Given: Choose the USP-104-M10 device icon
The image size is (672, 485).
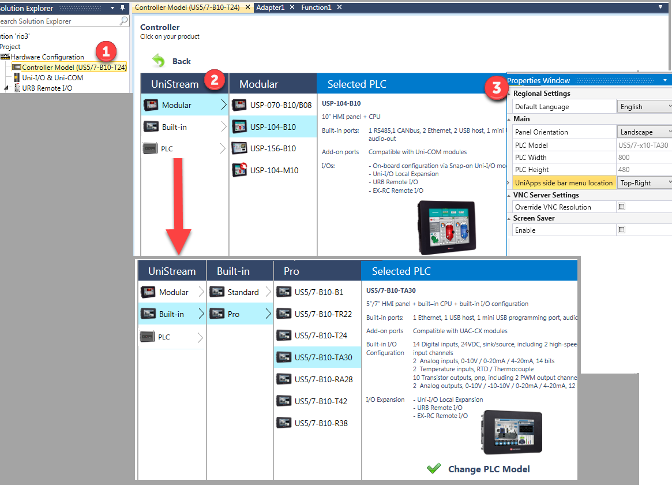Looking at the screenshot, I should (x=239, y=170).
